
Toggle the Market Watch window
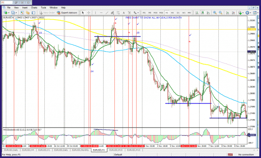(x=22, y=13)
